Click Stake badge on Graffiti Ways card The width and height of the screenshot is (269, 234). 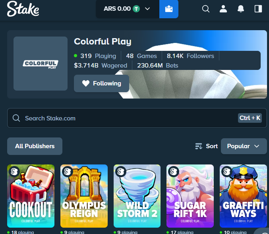(x=226, y=172)
